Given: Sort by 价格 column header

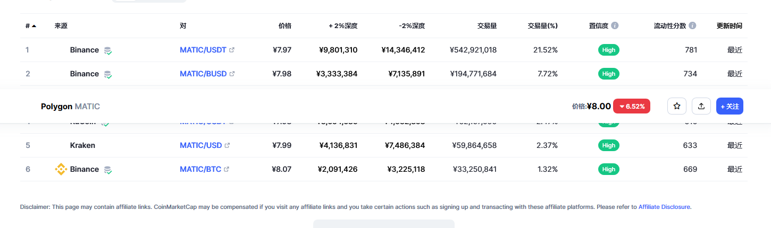Looking at the screenshot, I should [285, 25].
